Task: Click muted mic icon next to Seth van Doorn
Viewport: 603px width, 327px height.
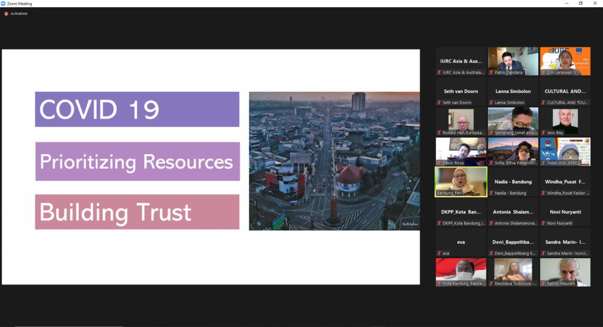Action: point(439,103)
